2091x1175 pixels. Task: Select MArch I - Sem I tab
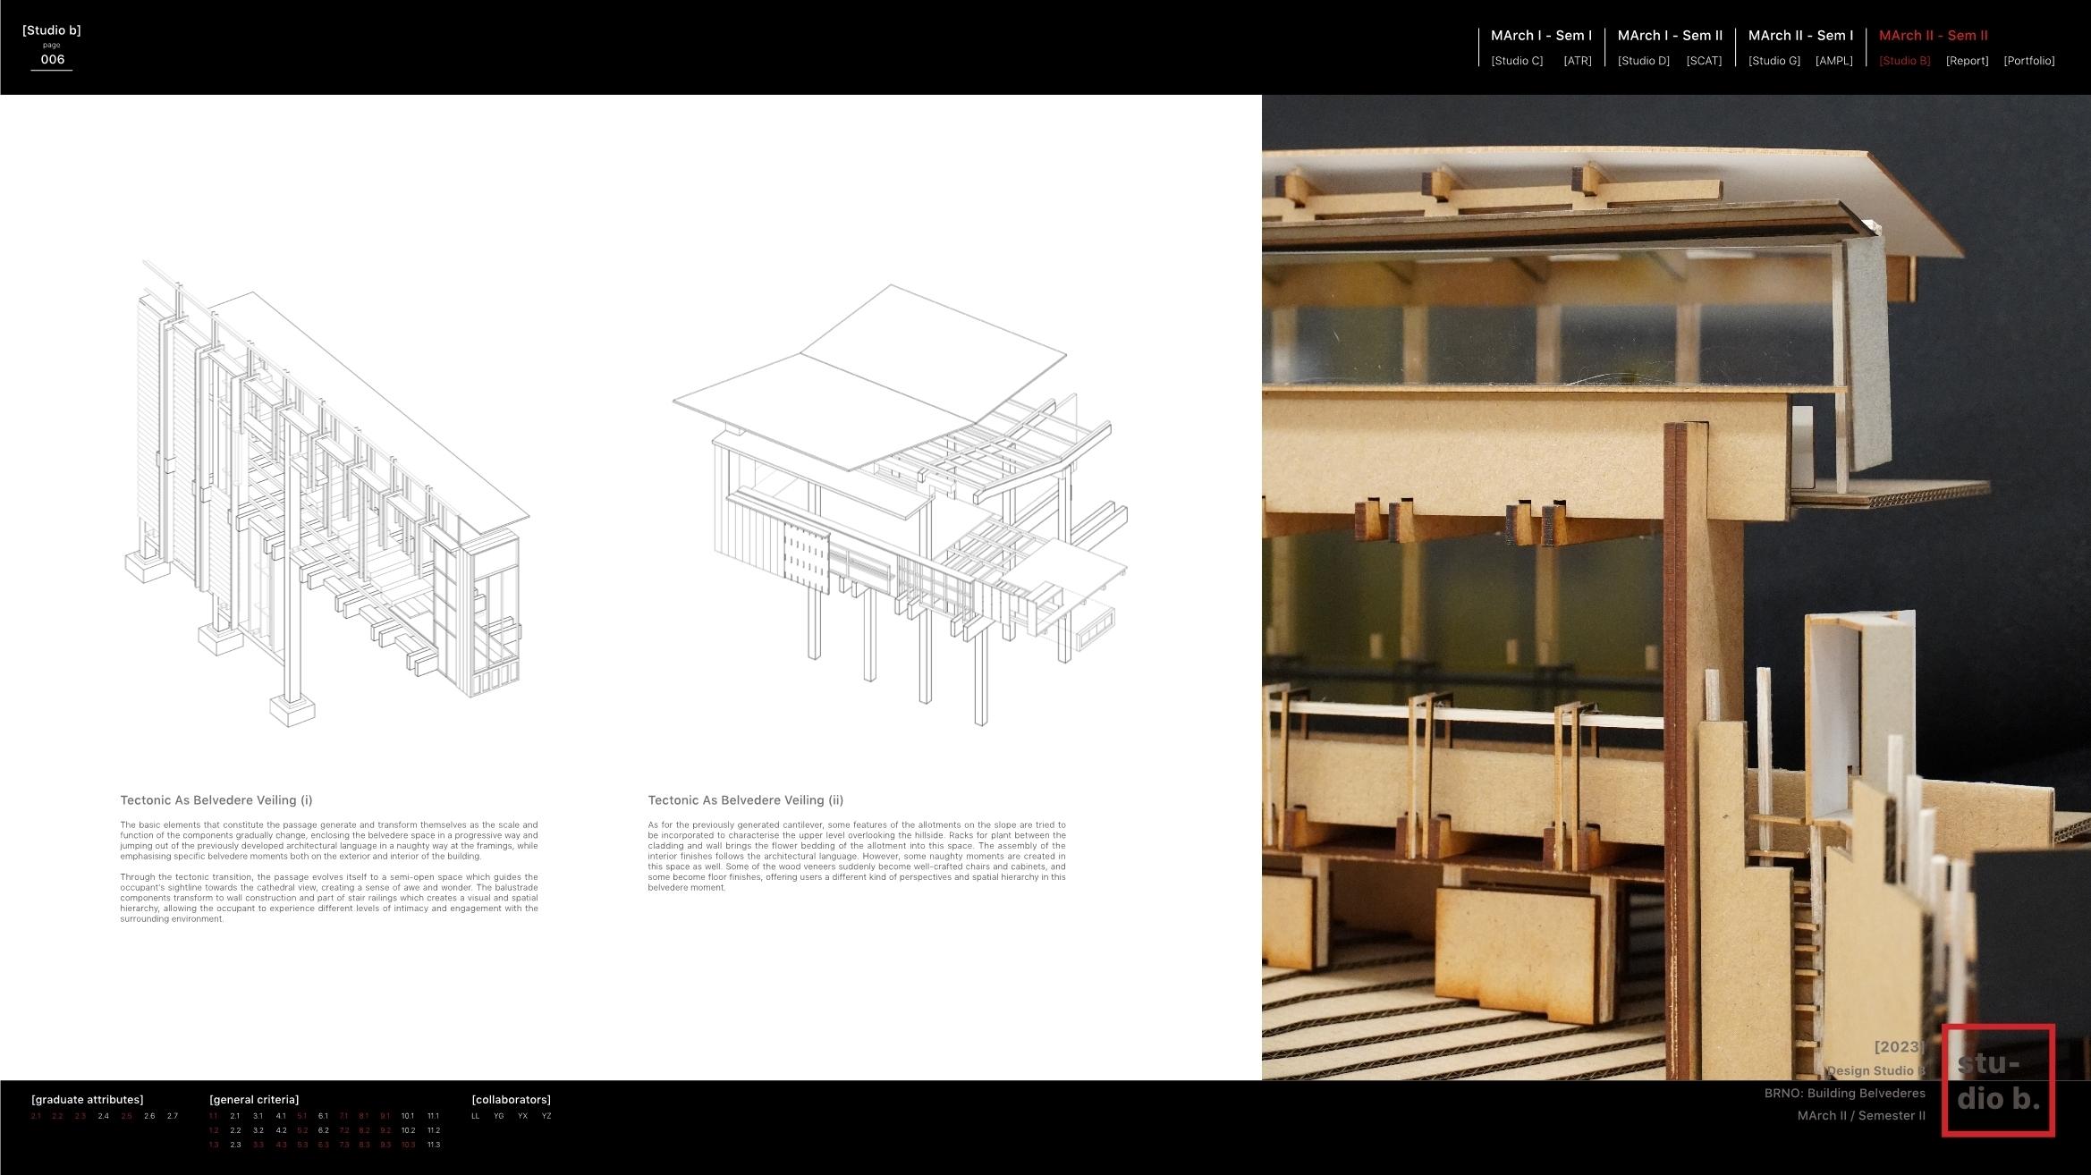click(1541, 36)
